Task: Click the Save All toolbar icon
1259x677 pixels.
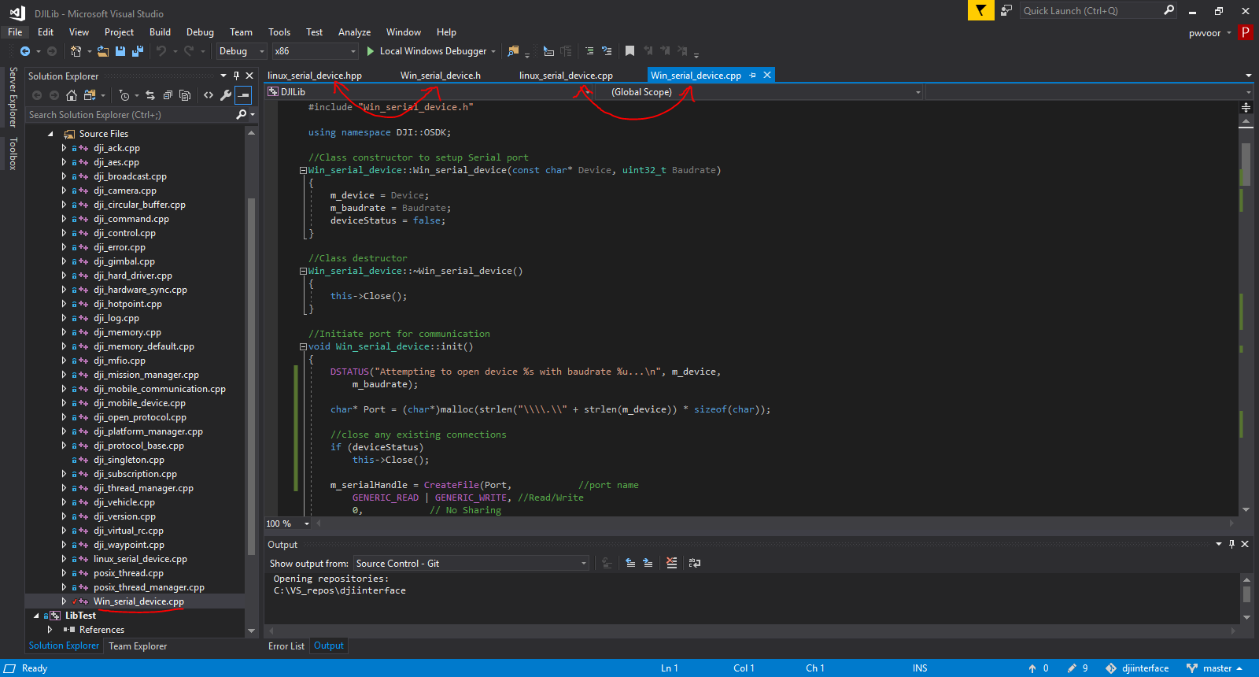Action: tap(138, 51)
